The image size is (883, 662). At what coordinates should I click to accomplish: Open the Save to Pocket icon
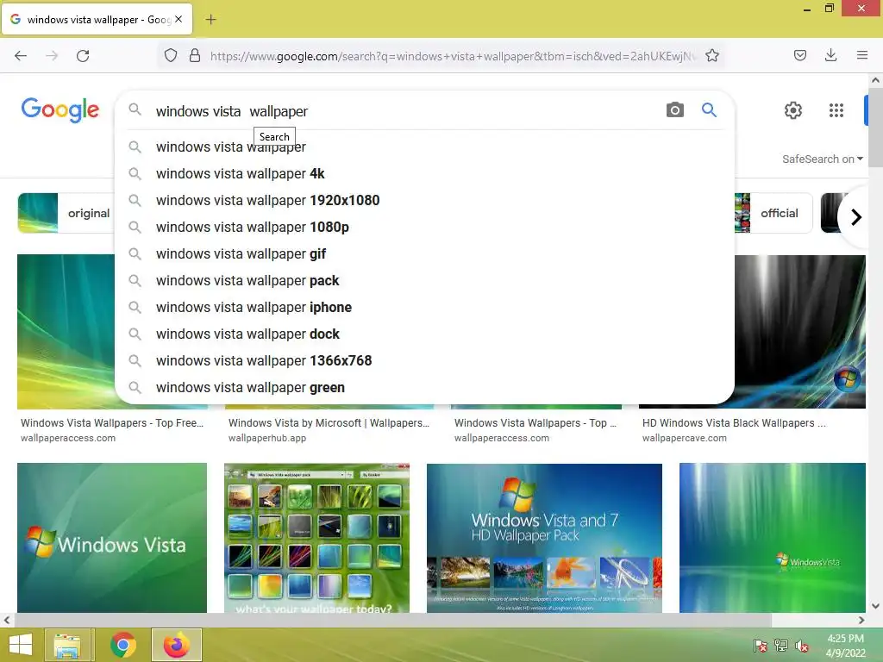pos(800,56)
